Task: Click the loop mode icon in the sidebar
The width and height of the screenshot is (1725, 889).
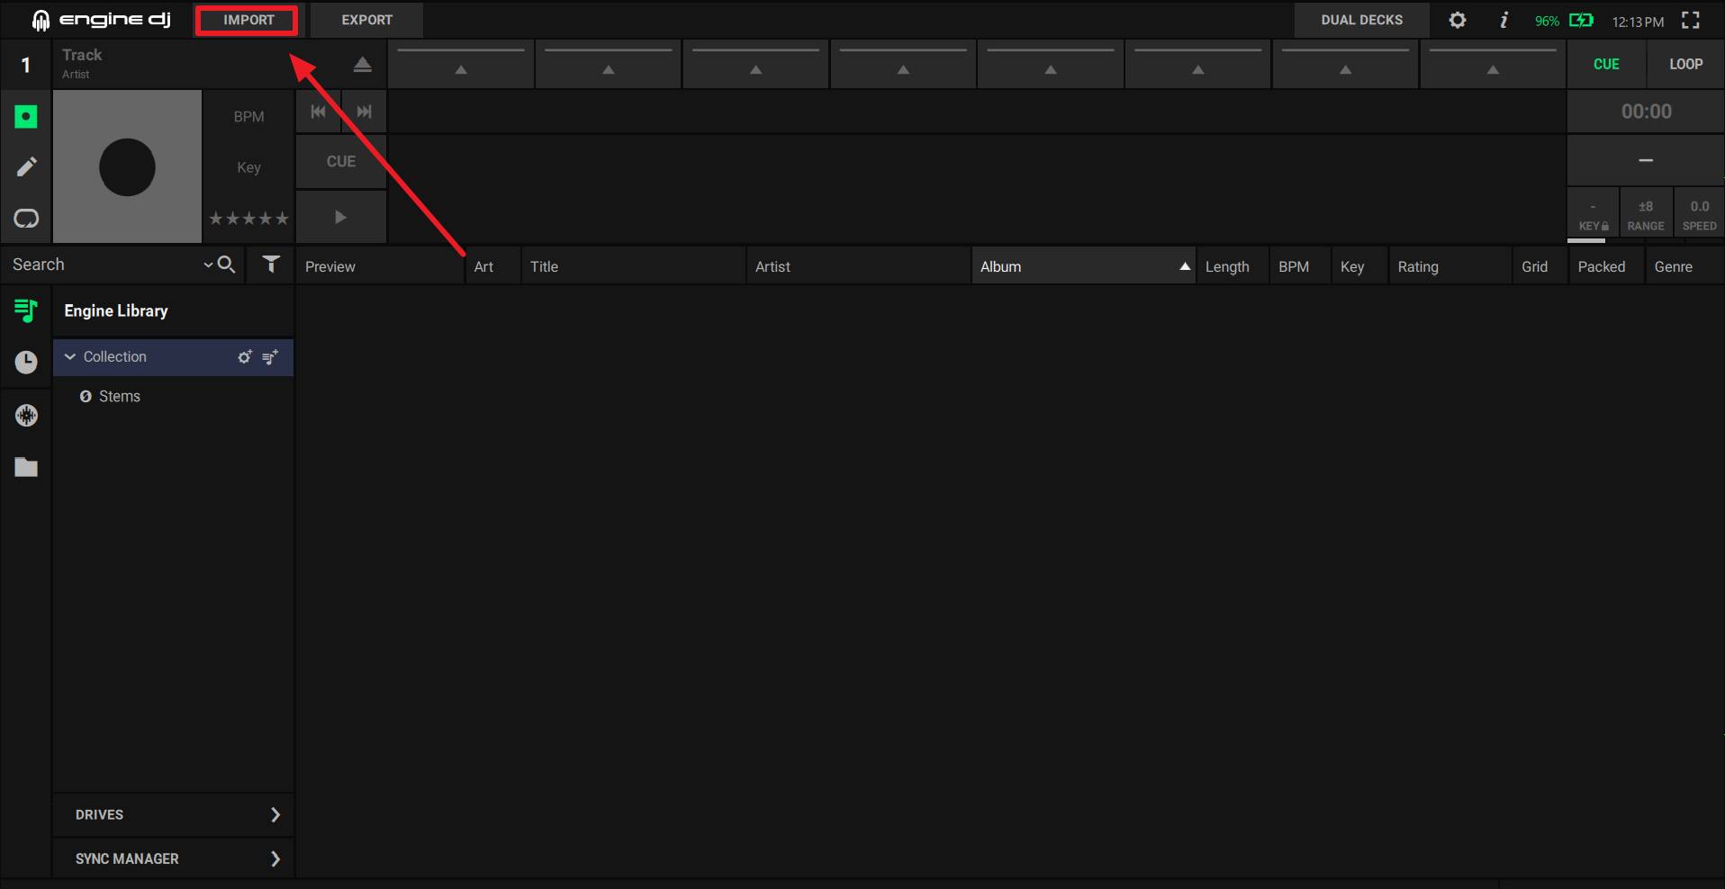Action: click(x=26, y=219)
